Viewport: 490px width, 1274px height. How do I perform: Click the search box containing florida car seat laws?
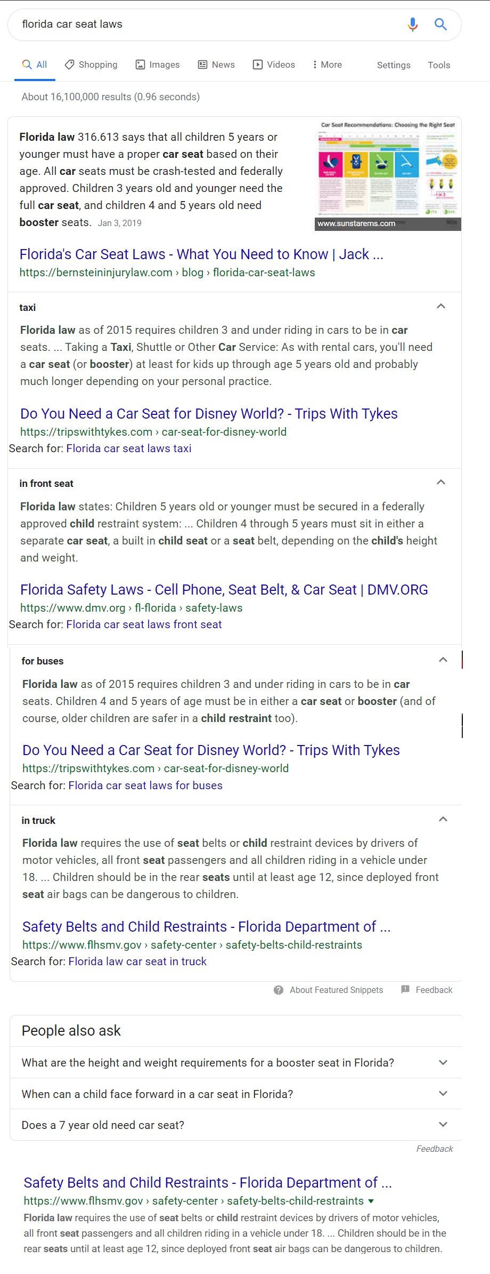click(x=208, y=24)
